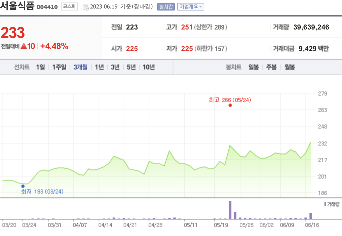Click the 고가 value 251
Viewport: 342px width, 236px height.
pyautogui.click(x=187, y=27)
